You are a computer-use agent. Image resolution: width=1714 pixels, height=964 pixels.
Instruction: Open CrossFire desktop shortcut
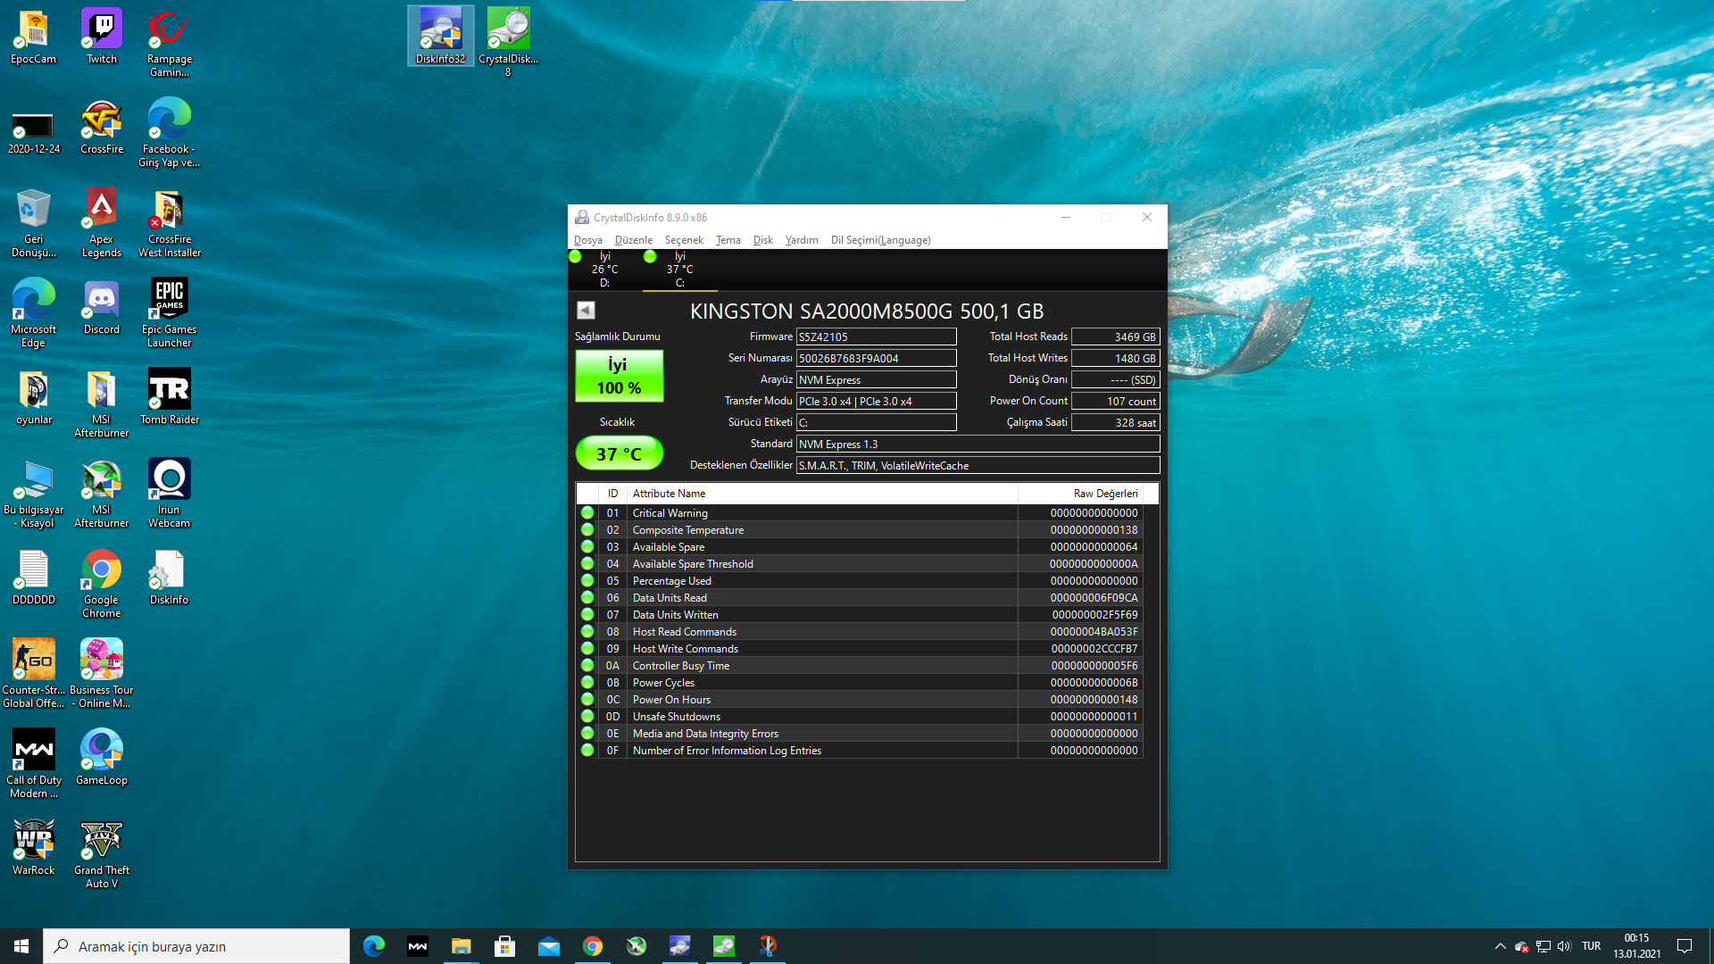[x=102, y=128]
